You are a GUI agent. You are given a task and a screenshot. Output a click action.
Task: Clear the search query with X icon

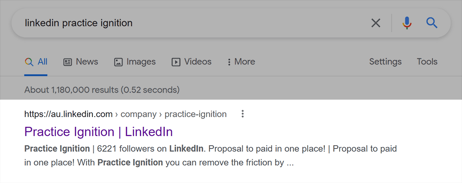click(x=376, y=23)
